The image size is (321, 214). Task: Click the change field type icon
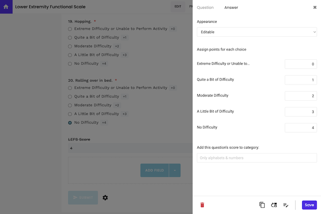point(274,205)
